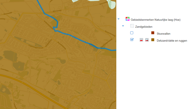Uncheck the Dekzandvlakte en ruggen checkbox
The height and width of the screenshot is (109, 188).
[x=132, y=40]
